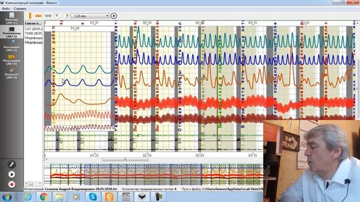Open the Справка menu
This screenshot has height=202, width=360.
(20, 9)
